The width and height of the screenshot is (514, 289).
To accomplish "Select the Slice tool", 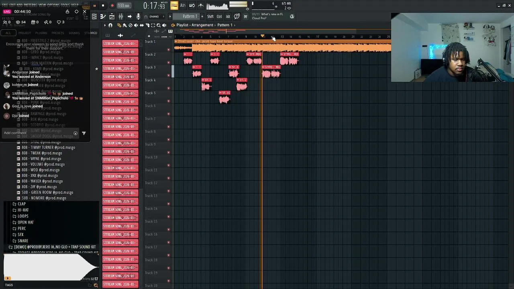I will point(147,25).
